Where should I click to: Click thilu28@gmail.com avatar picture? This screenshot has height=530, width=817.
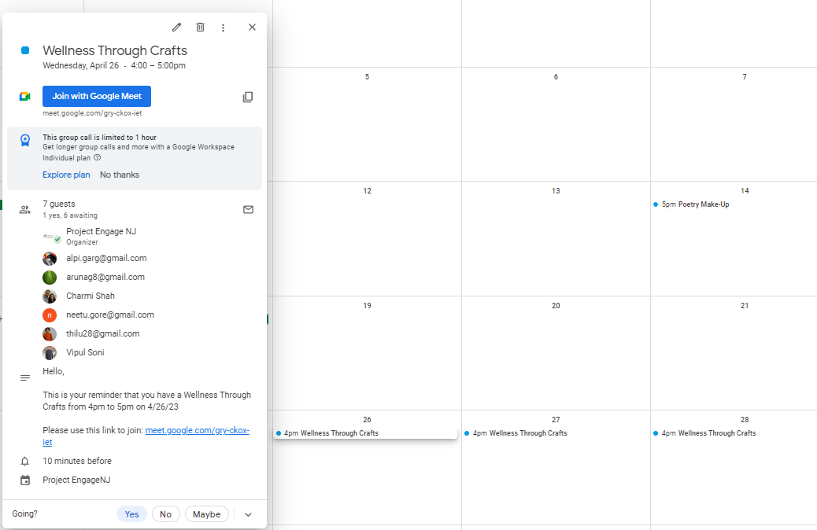pyautogui.click(x=50, y=333)
